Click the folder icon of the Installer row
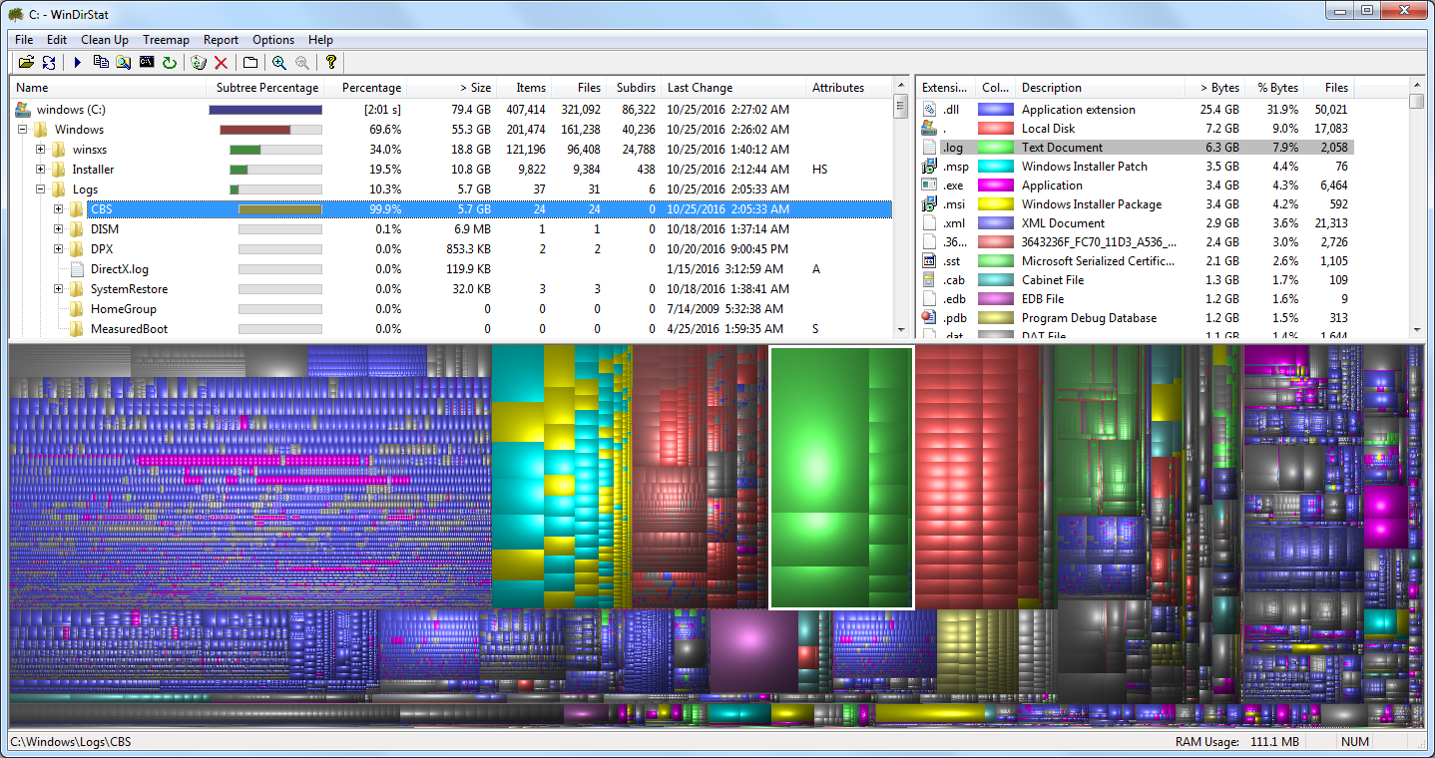The image size is (1435, 758). (x=59, y=169)
